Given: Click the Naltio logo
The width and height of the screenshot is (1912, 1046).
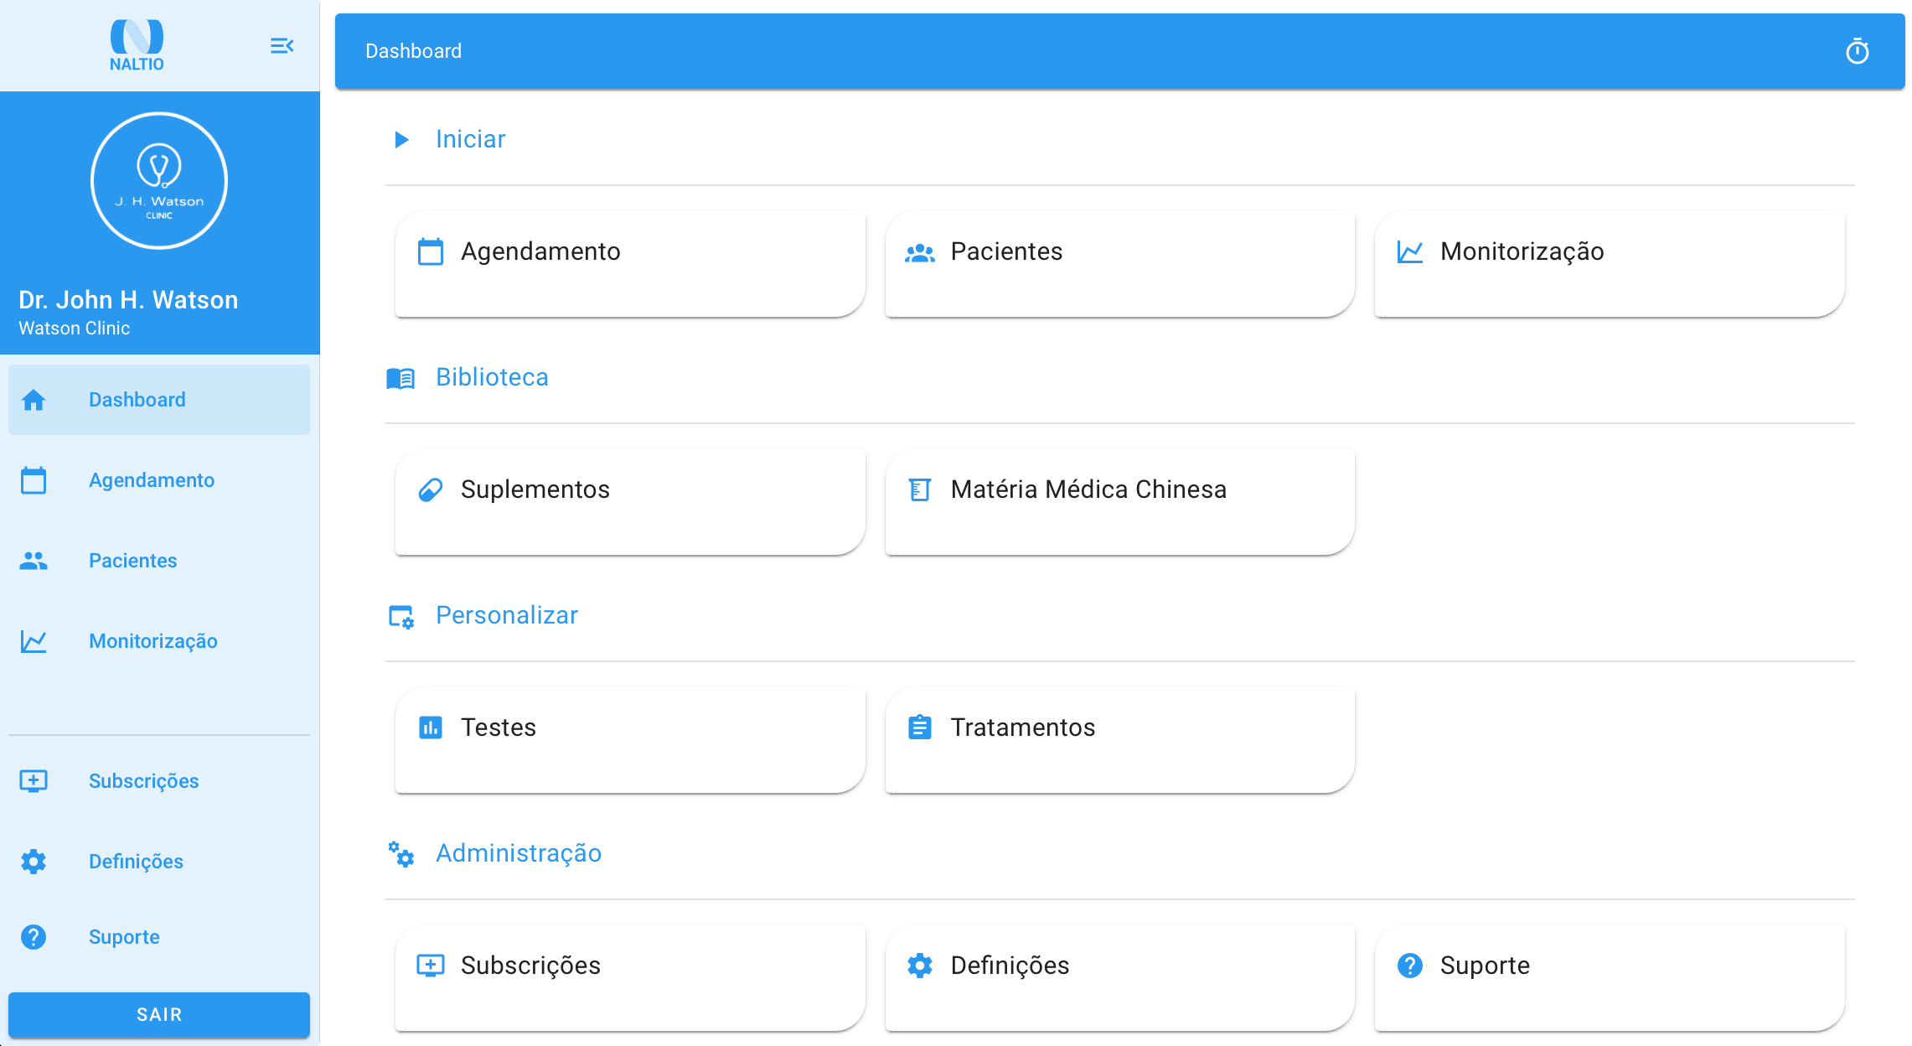Looking at the screenshot, I should (x=137, y=45).
